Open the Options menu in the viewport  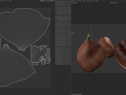click(x=89, y=1)
